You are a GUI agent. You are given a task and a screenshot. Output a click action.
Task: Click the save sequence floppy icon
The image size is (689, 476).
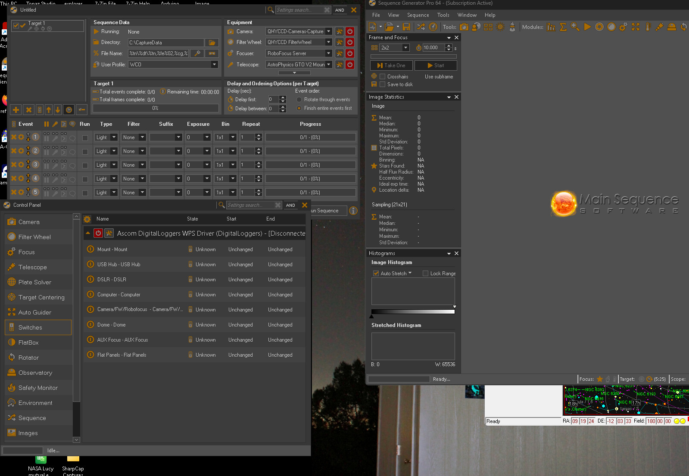pos(406,27)
